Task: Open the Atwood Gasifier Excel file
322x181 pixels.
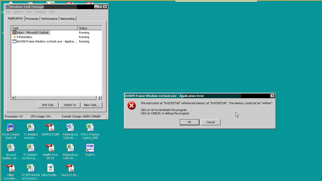Action: pyautogui.click(x=11, y=148)
